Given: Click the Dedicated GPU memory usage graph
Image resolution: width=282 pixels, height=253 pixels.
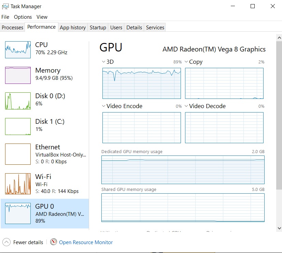Looking at the screenshot, I should tap(183, 170).
